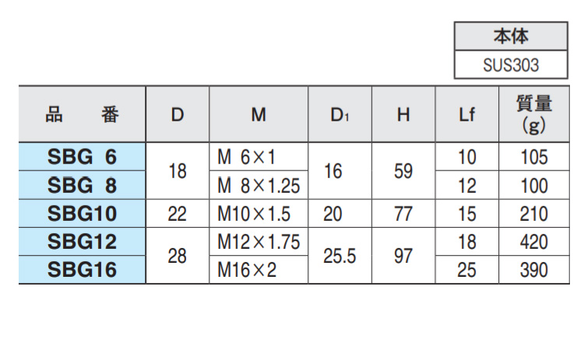Screen dimensions: 584x350
Task: Click the 本体 header cell
Action: pos(510,36)
